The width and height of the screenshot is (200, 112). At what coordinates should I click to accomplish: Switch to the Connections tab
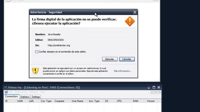(12, 96)
